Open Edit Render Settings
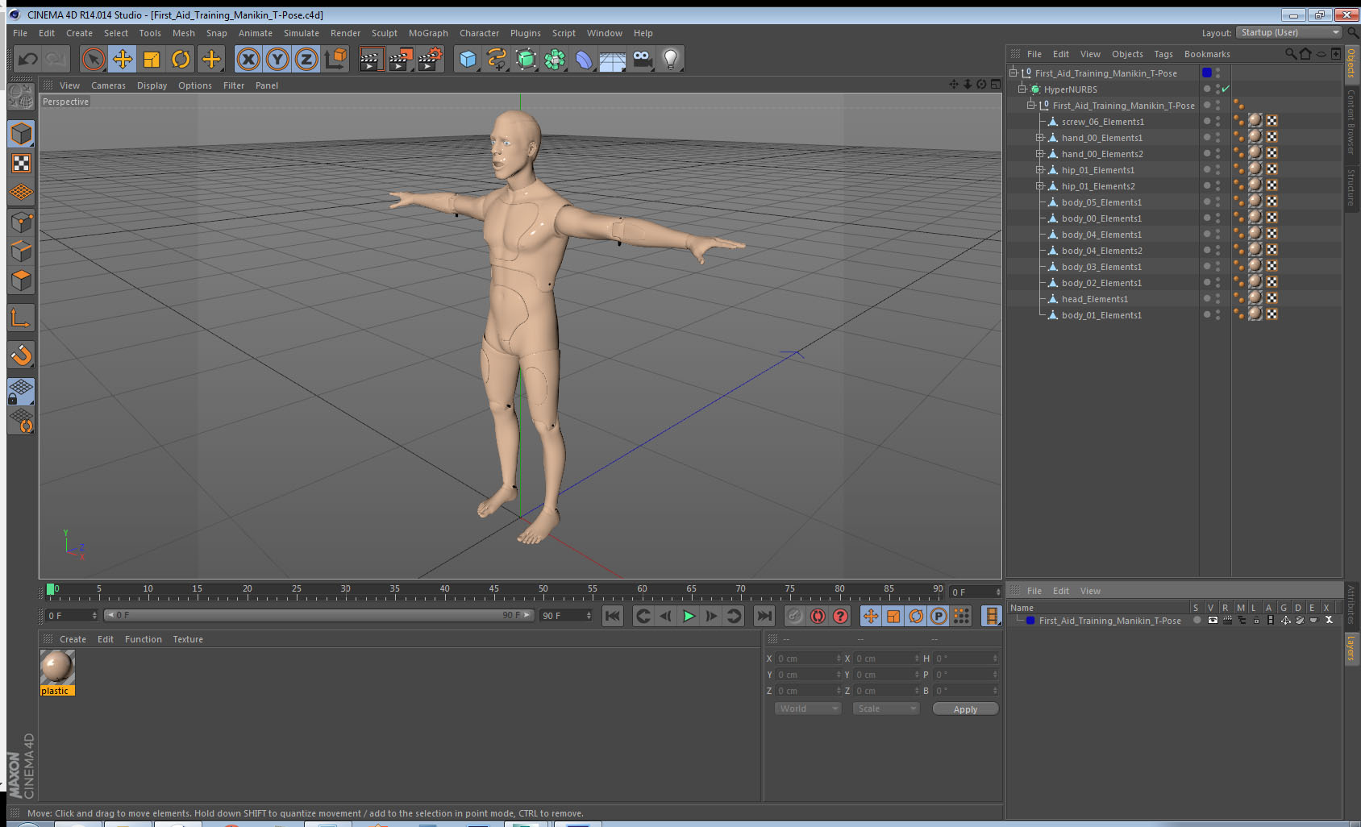The height and width of the screenshot is (827, 1361). (x=431, y=59)
